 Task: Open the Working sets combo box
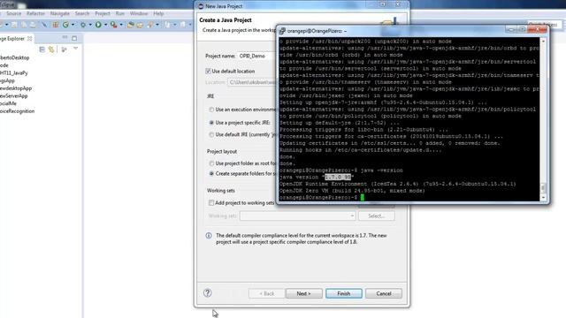(x=298, y=216)
